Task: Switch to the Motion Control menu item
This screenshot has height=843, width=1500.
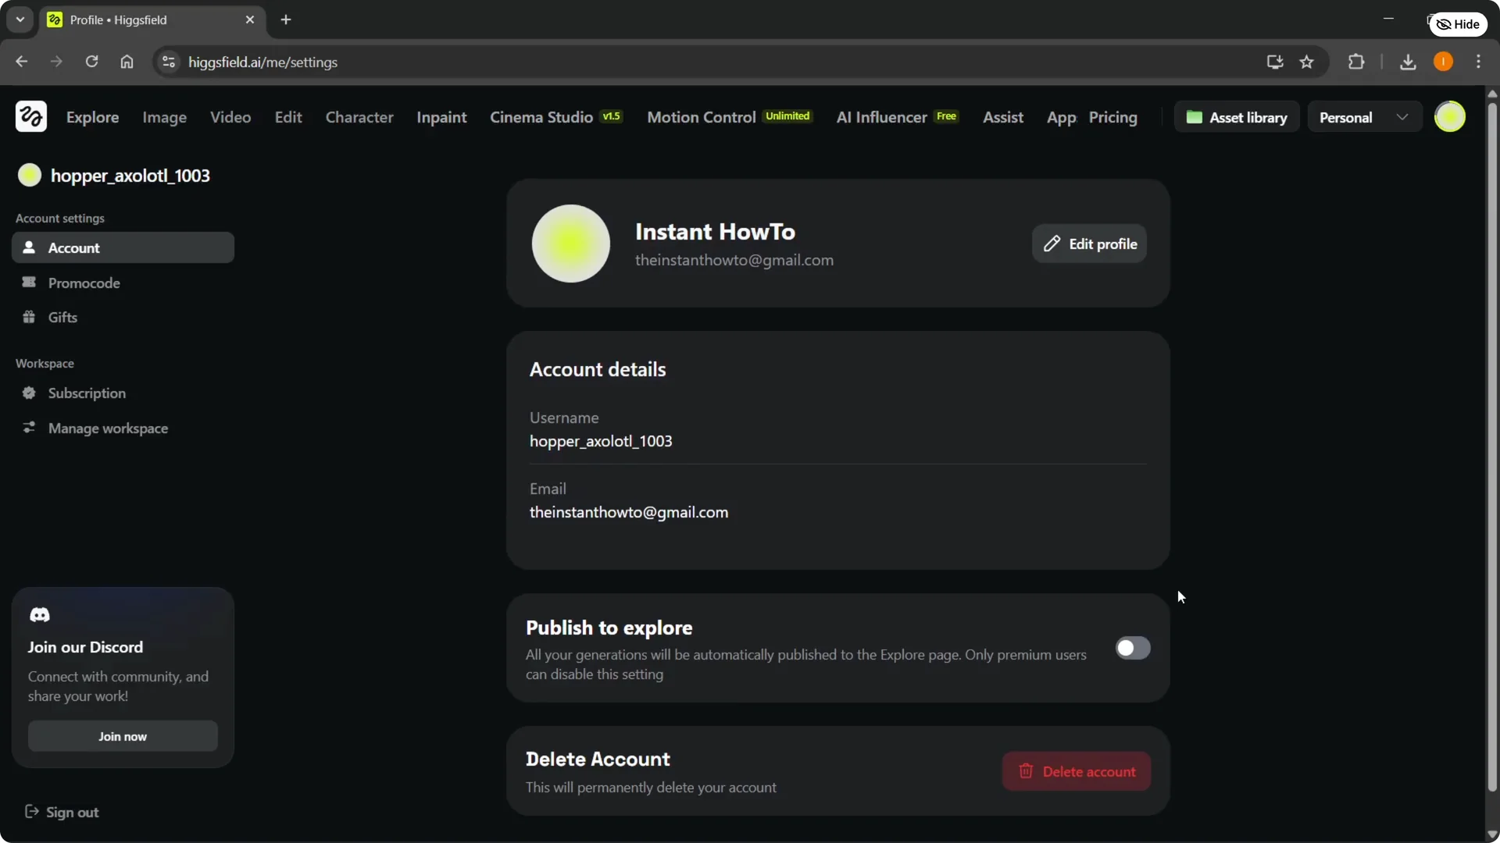Action: (x=700, y=117)
